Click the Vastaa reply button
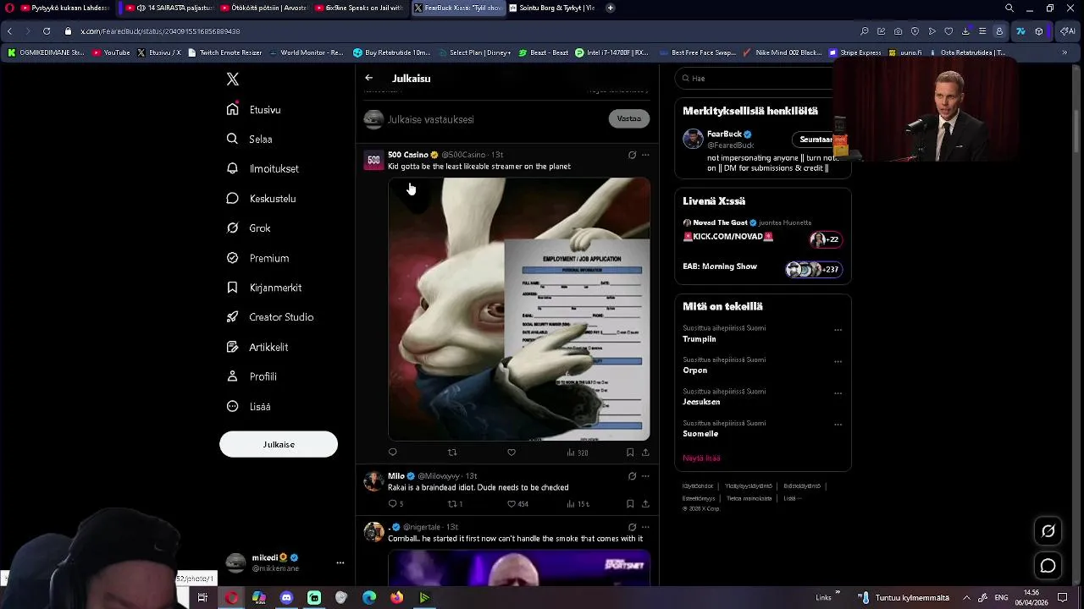 point(629,118)
